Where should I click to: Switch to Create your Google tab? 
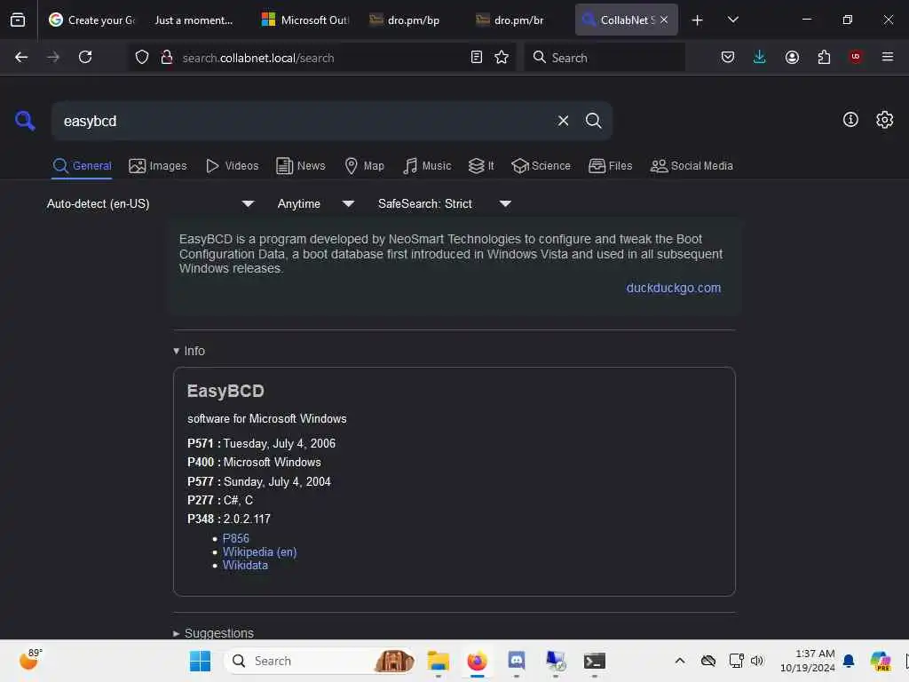point(91,20)
